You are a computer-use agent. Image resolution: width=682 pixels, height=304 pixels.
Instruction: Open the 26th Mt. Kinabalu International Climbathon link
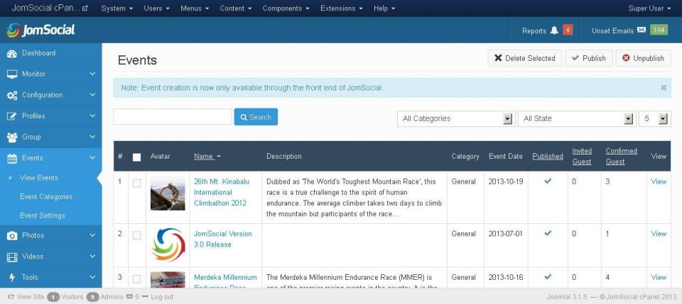(x=222, y=192)
